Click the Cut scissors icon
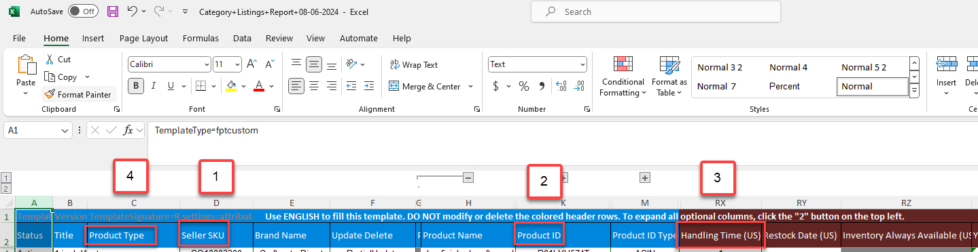The image size is (978, 252). click(50, 60)
